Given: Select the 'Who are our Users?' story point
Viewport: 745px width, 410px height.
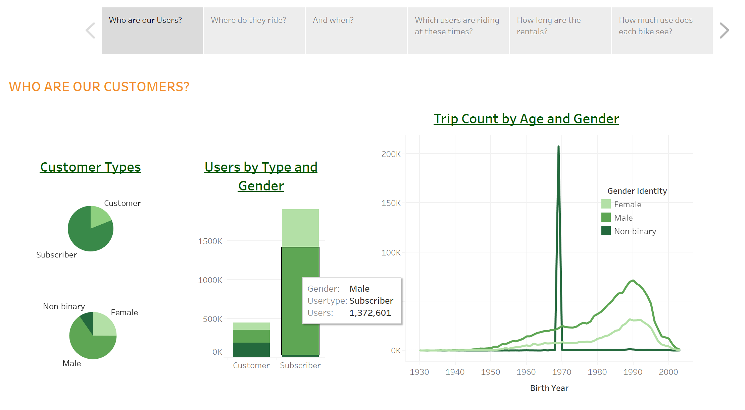Looking at the screenshot, I should 152,30.
